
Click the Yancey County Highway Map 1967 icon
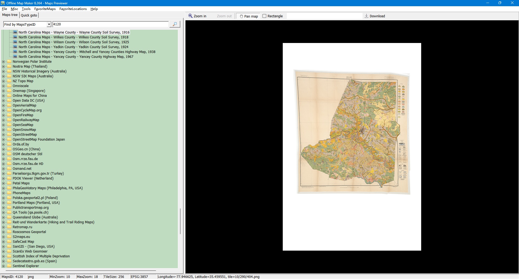(x=15, y=57)
